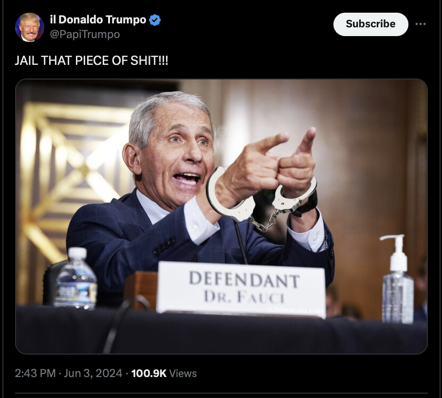The height and width of the screenshot is (398, 442).
Task: Open the three-dot more options menu
Action: coord(420,24)
